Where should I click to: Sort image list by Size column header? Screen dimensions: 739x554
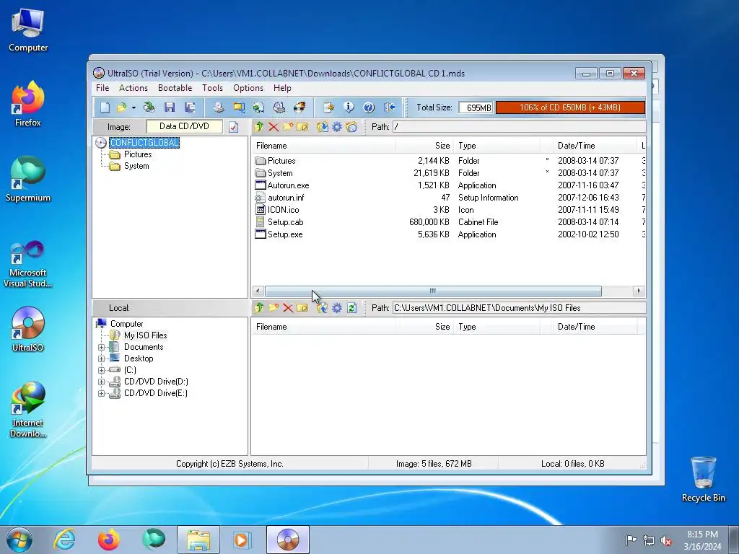[x=424, y=146]
